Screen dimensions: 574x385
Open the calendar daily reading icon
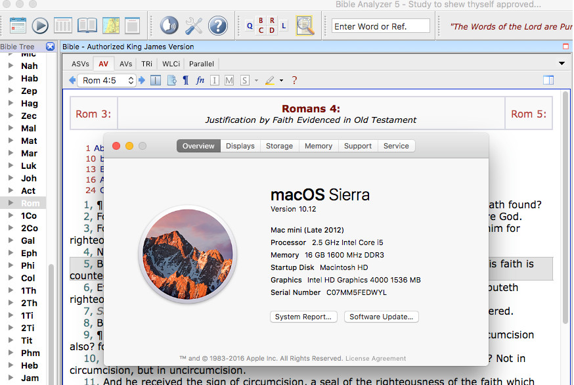[18, 26]
